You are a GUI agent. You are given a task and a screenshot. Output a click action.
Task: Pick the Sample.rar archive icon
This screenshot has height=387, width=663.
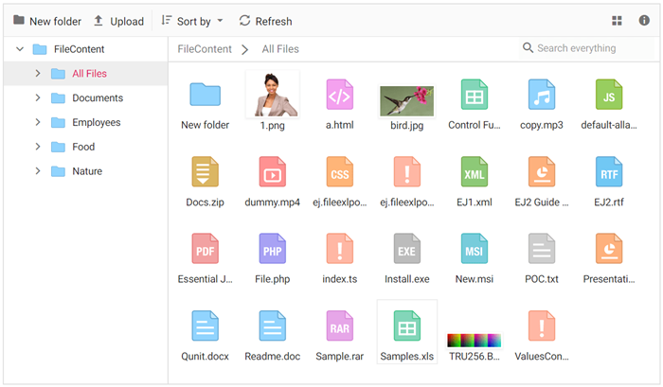339,326
